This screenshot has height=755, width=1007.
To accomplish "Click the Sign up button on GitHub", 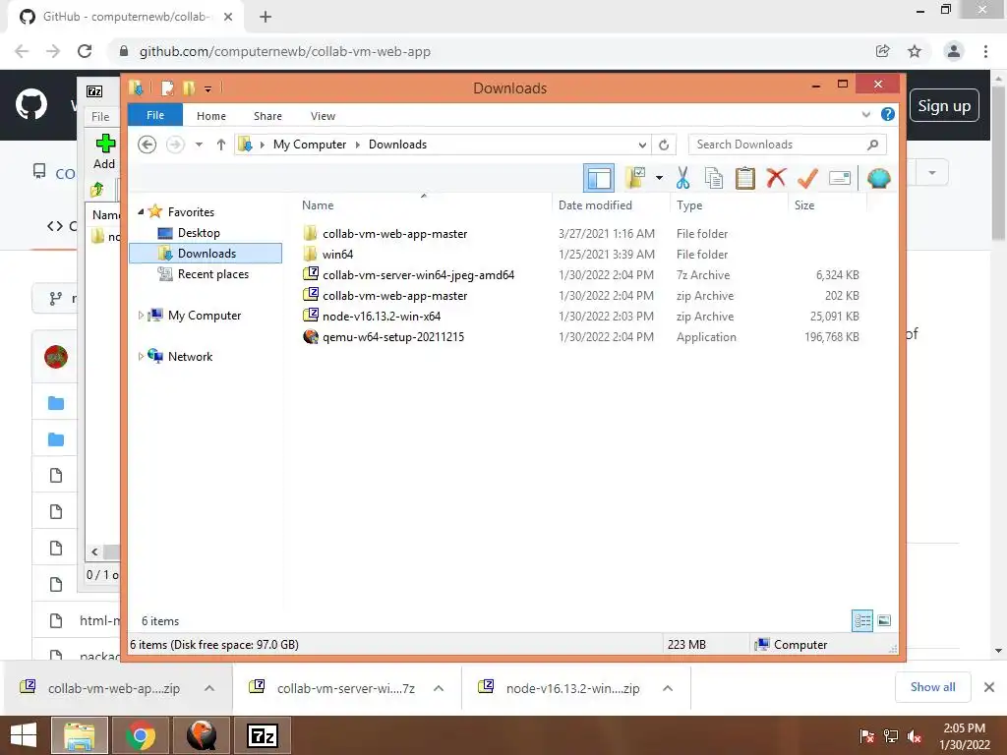I will (x=944, y=106).
